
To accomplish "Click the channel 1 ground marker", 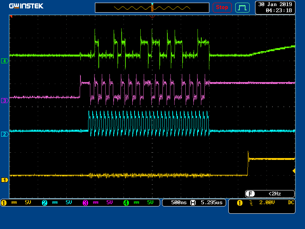I will coord(5,180).
